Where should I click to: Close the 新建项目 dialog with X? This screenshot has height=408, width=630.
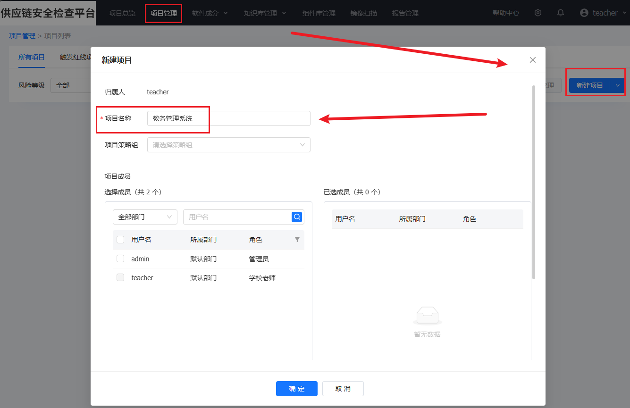tap(533, 60)
